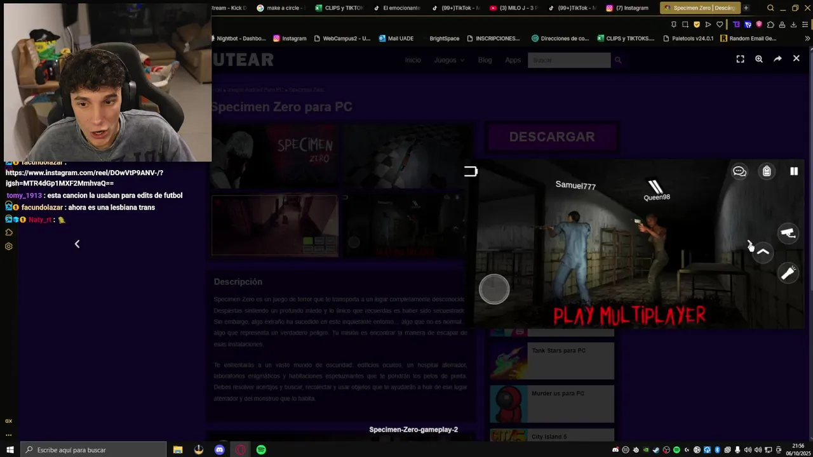Click the DESCARGAR download button

click(x=552, y=136)
